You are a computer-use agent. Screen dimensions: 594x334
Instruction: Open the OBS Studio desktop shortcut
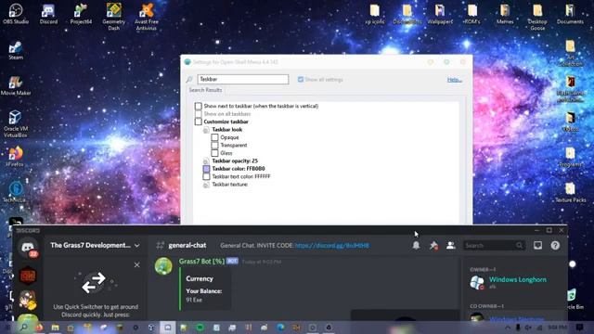pyautogui.click(x=16, y=14)
